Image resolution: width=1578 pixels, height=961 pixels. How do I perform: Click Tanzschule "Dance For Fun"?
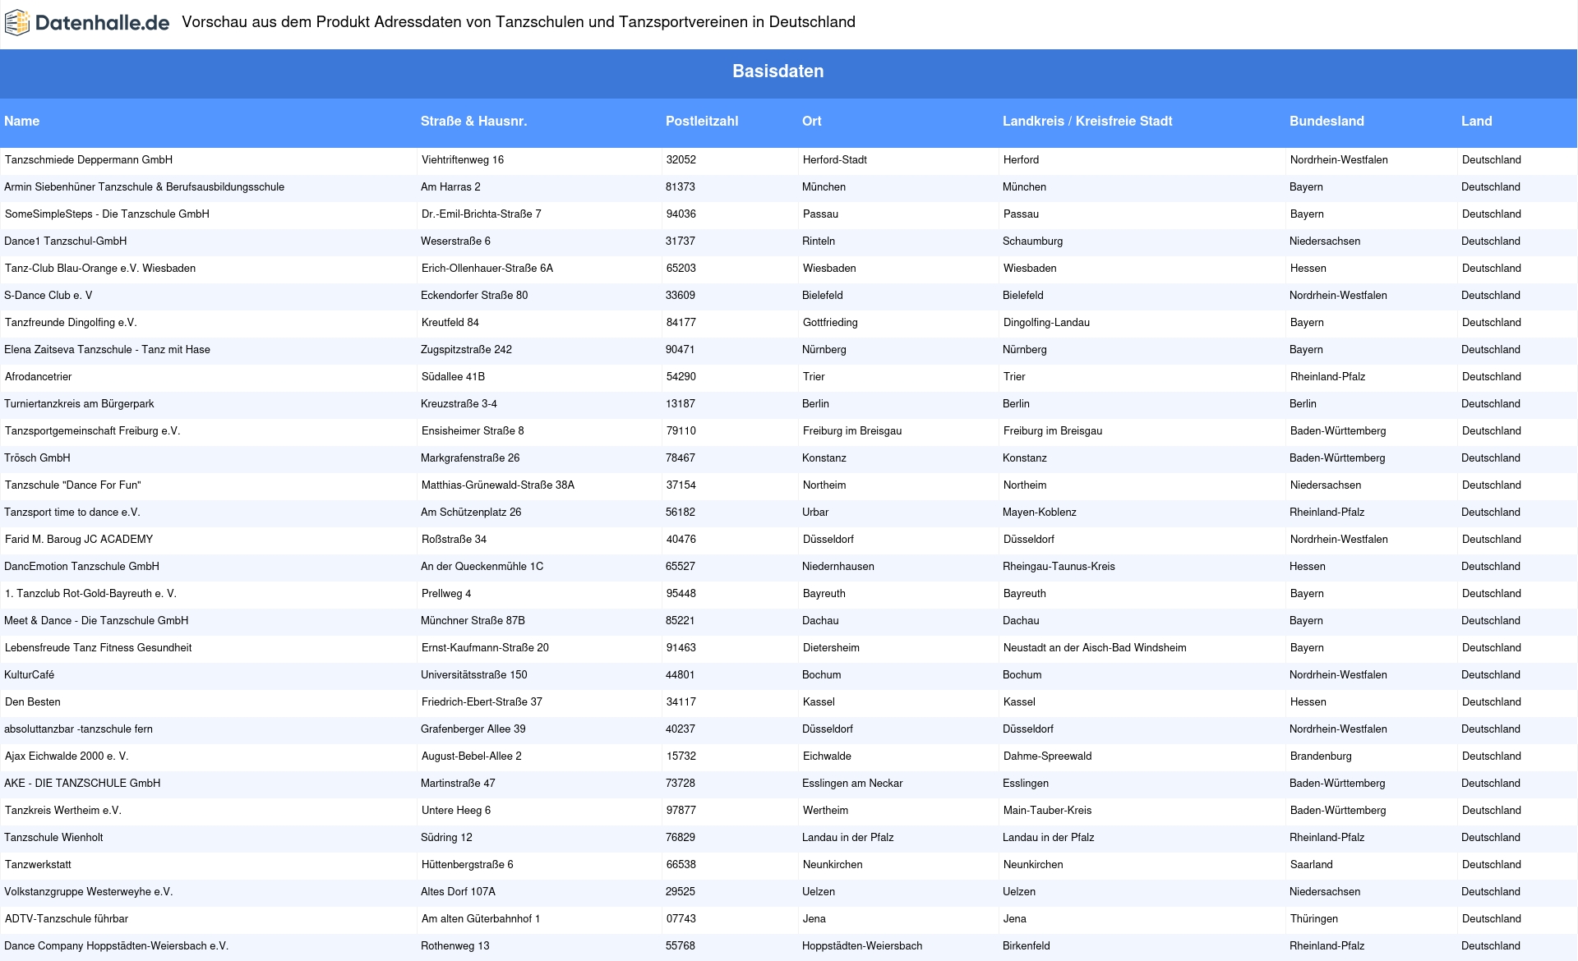click(73, 485)
